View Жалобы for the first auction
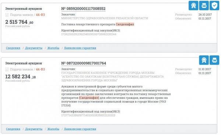Screen dimensions: 221x135 click(53, 48)
